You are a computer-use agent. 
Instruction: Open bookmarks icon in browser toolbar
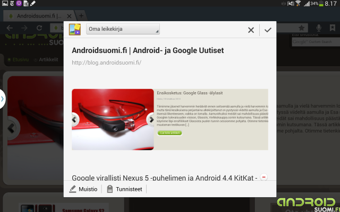333,28
